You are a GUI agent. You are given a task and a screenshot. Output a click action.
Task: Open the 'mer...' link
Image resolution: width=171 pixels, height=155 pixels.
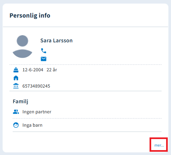coord(159,145)
